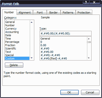This screenshot has height=98, width=102.
Task: Close the Format Cells dialog
Action: point(94,2)
